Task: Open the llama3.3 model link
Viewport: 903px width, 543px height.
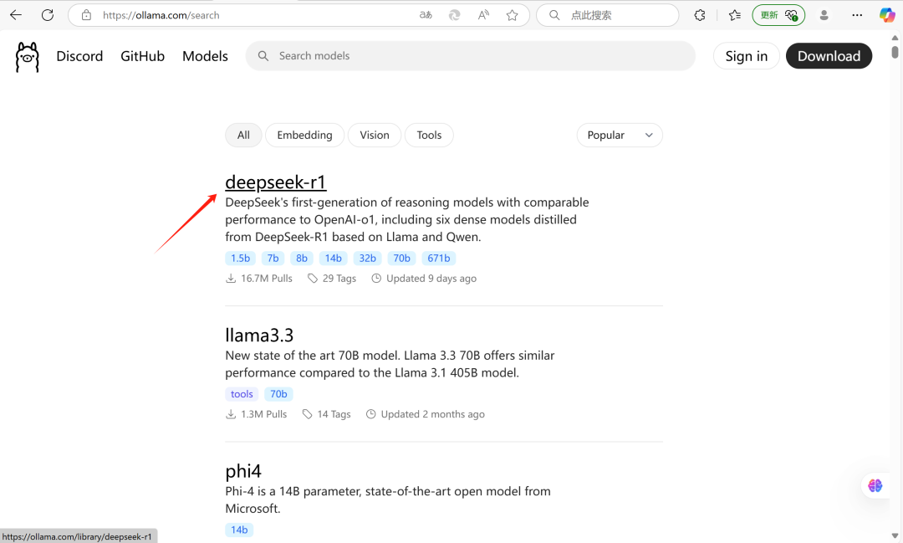Action: click(x=259, y=335)
